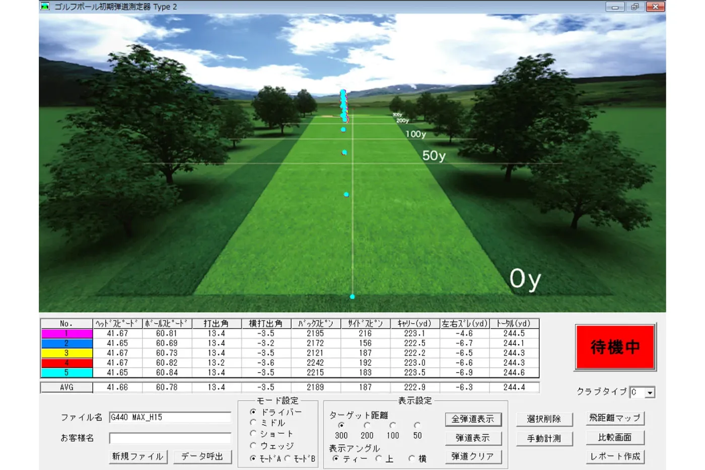Click the yellow shot 3 row swatch
705x470 pixels.
[66, 353]
